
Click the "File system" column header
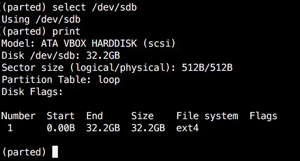point(207,116)
